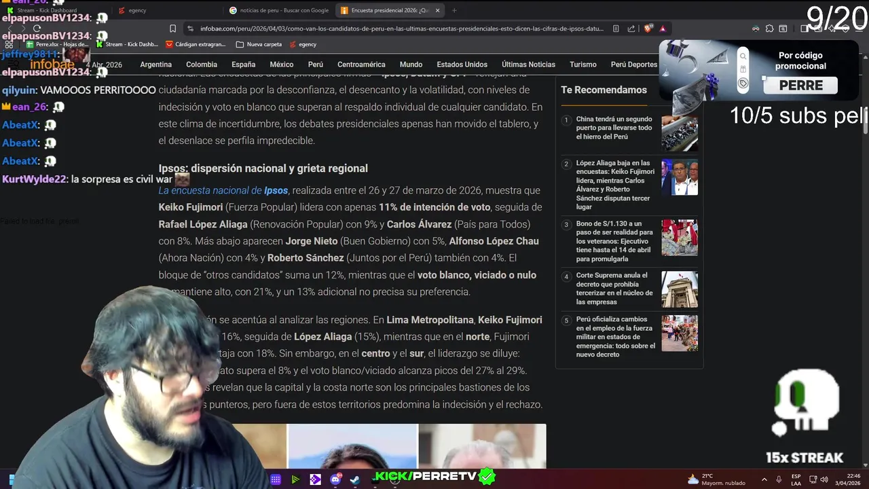Open Brave Rewards triangle icon

(x=663, y=29)
